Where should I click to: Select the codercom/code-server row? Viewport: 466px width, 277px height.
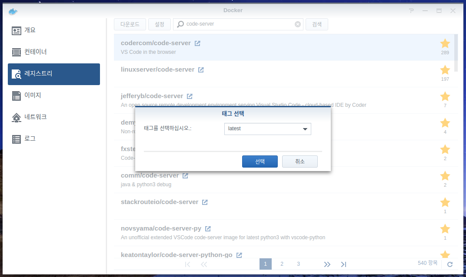point(284,47)
